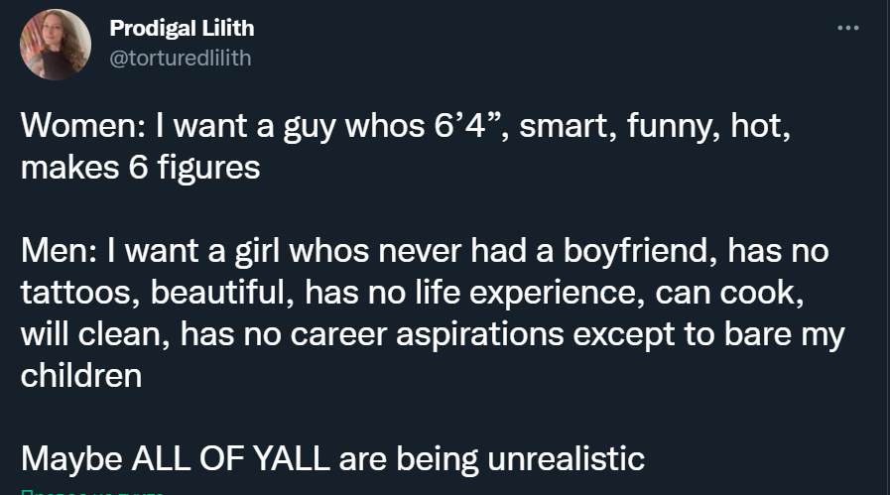
Task: Click the word "unrealistic" in the tweet
Action: coord(566,458)
